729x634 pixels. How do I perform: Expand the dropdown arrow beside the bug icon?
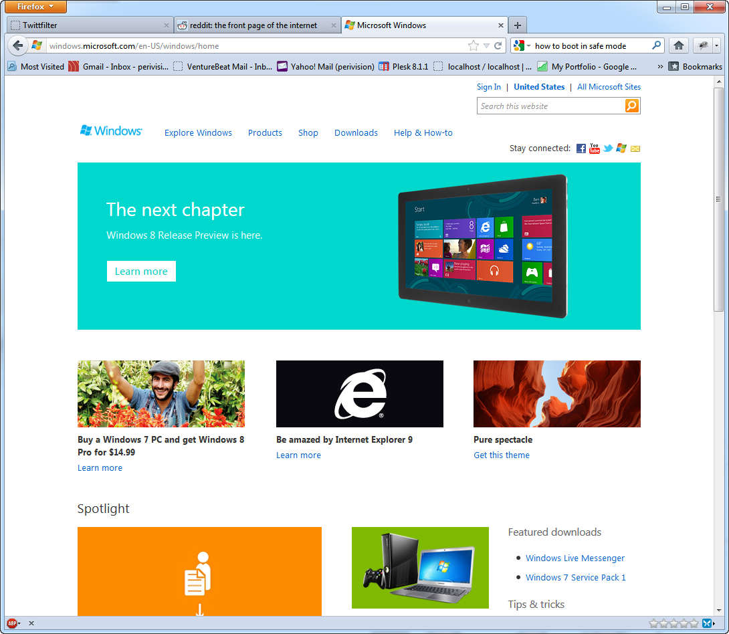(716, 45)
